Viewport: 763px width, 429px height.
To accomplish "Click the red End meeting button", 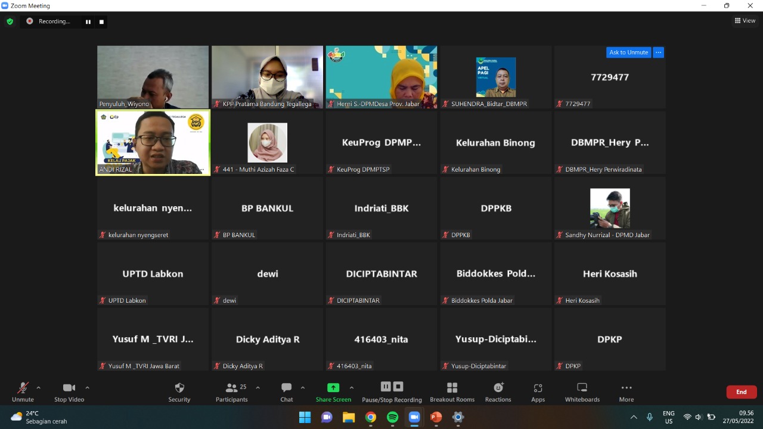I will click(741, 392).
